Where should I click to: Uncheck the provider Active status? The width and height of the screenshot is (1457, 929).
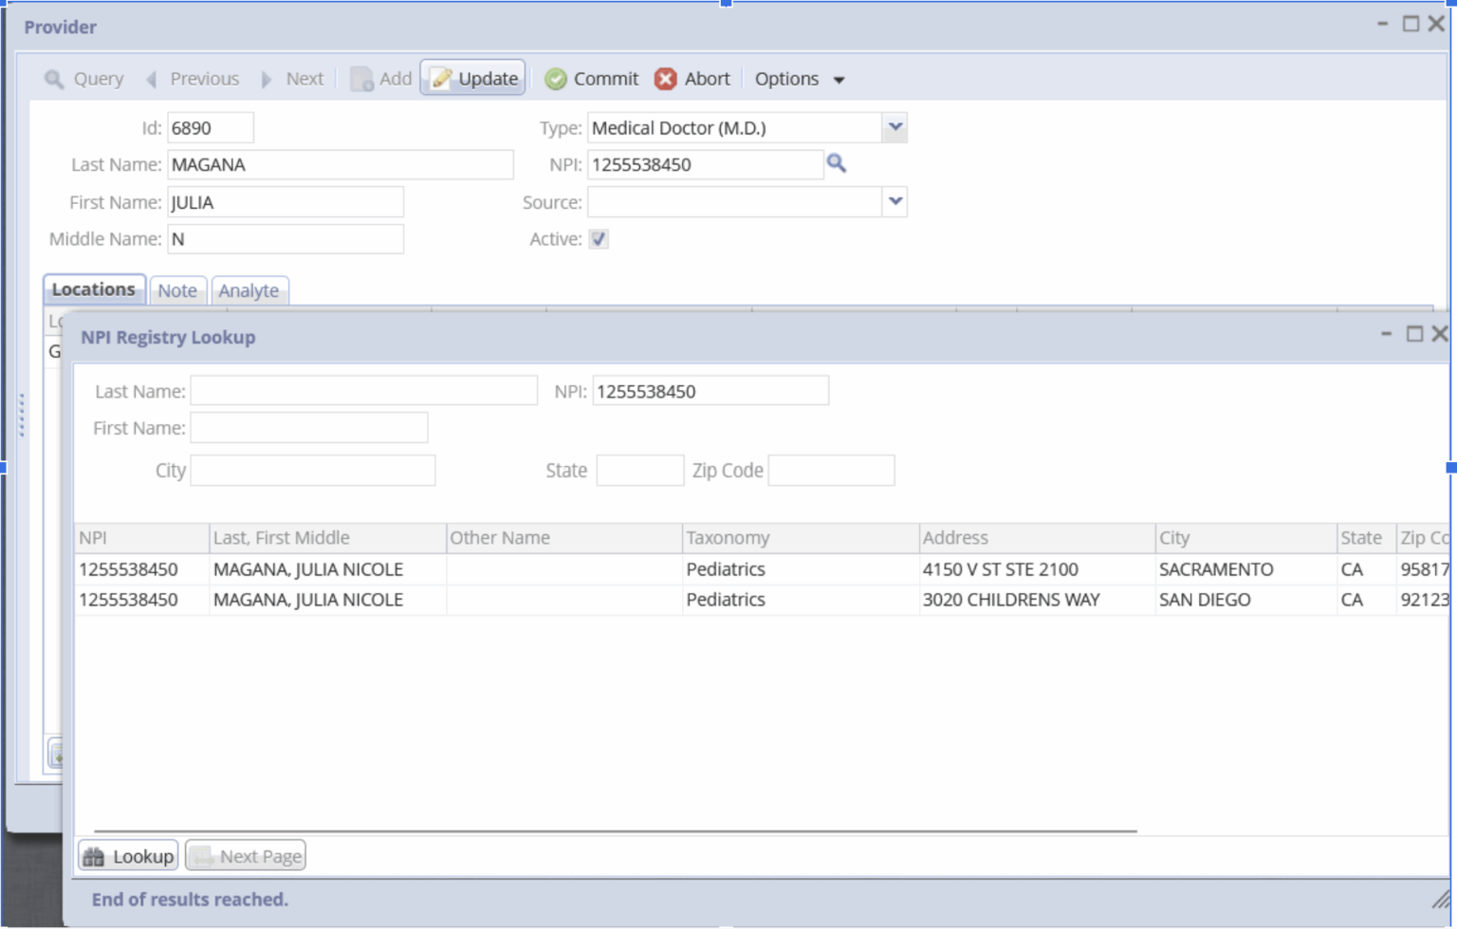coord(598,239)
